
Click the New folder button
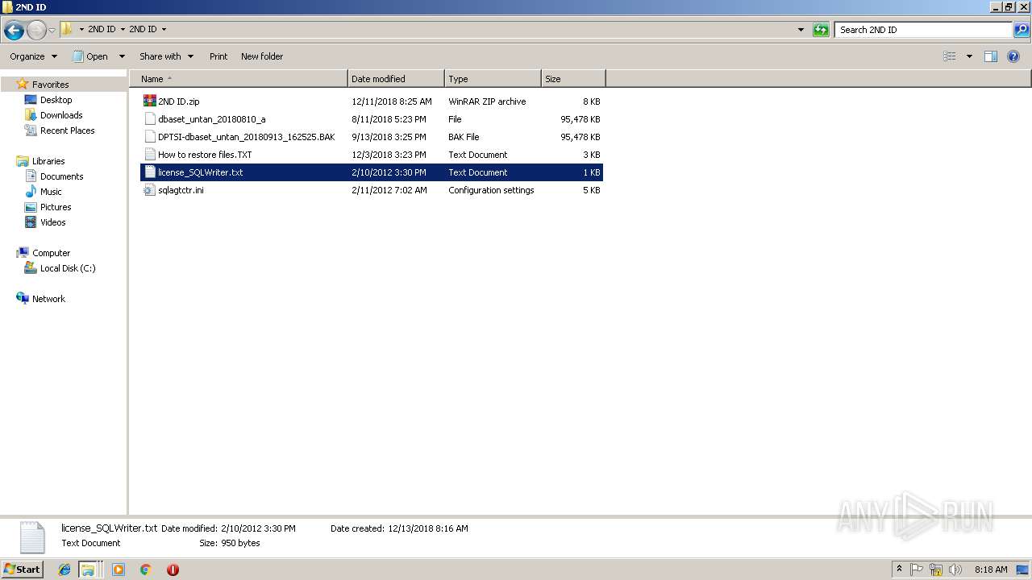tap(262, 56)
